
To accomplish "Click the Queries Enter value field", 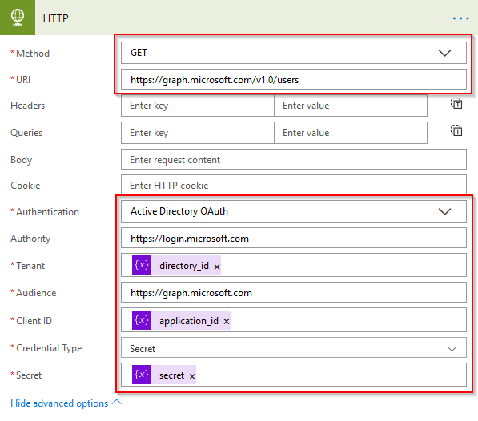I will pyautogui.click(x=351, y=133).
